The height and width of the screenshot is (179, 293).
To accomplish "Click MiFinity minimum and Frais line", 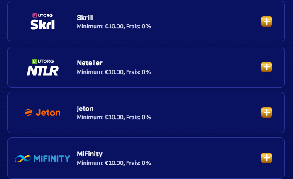I will 114,163.
